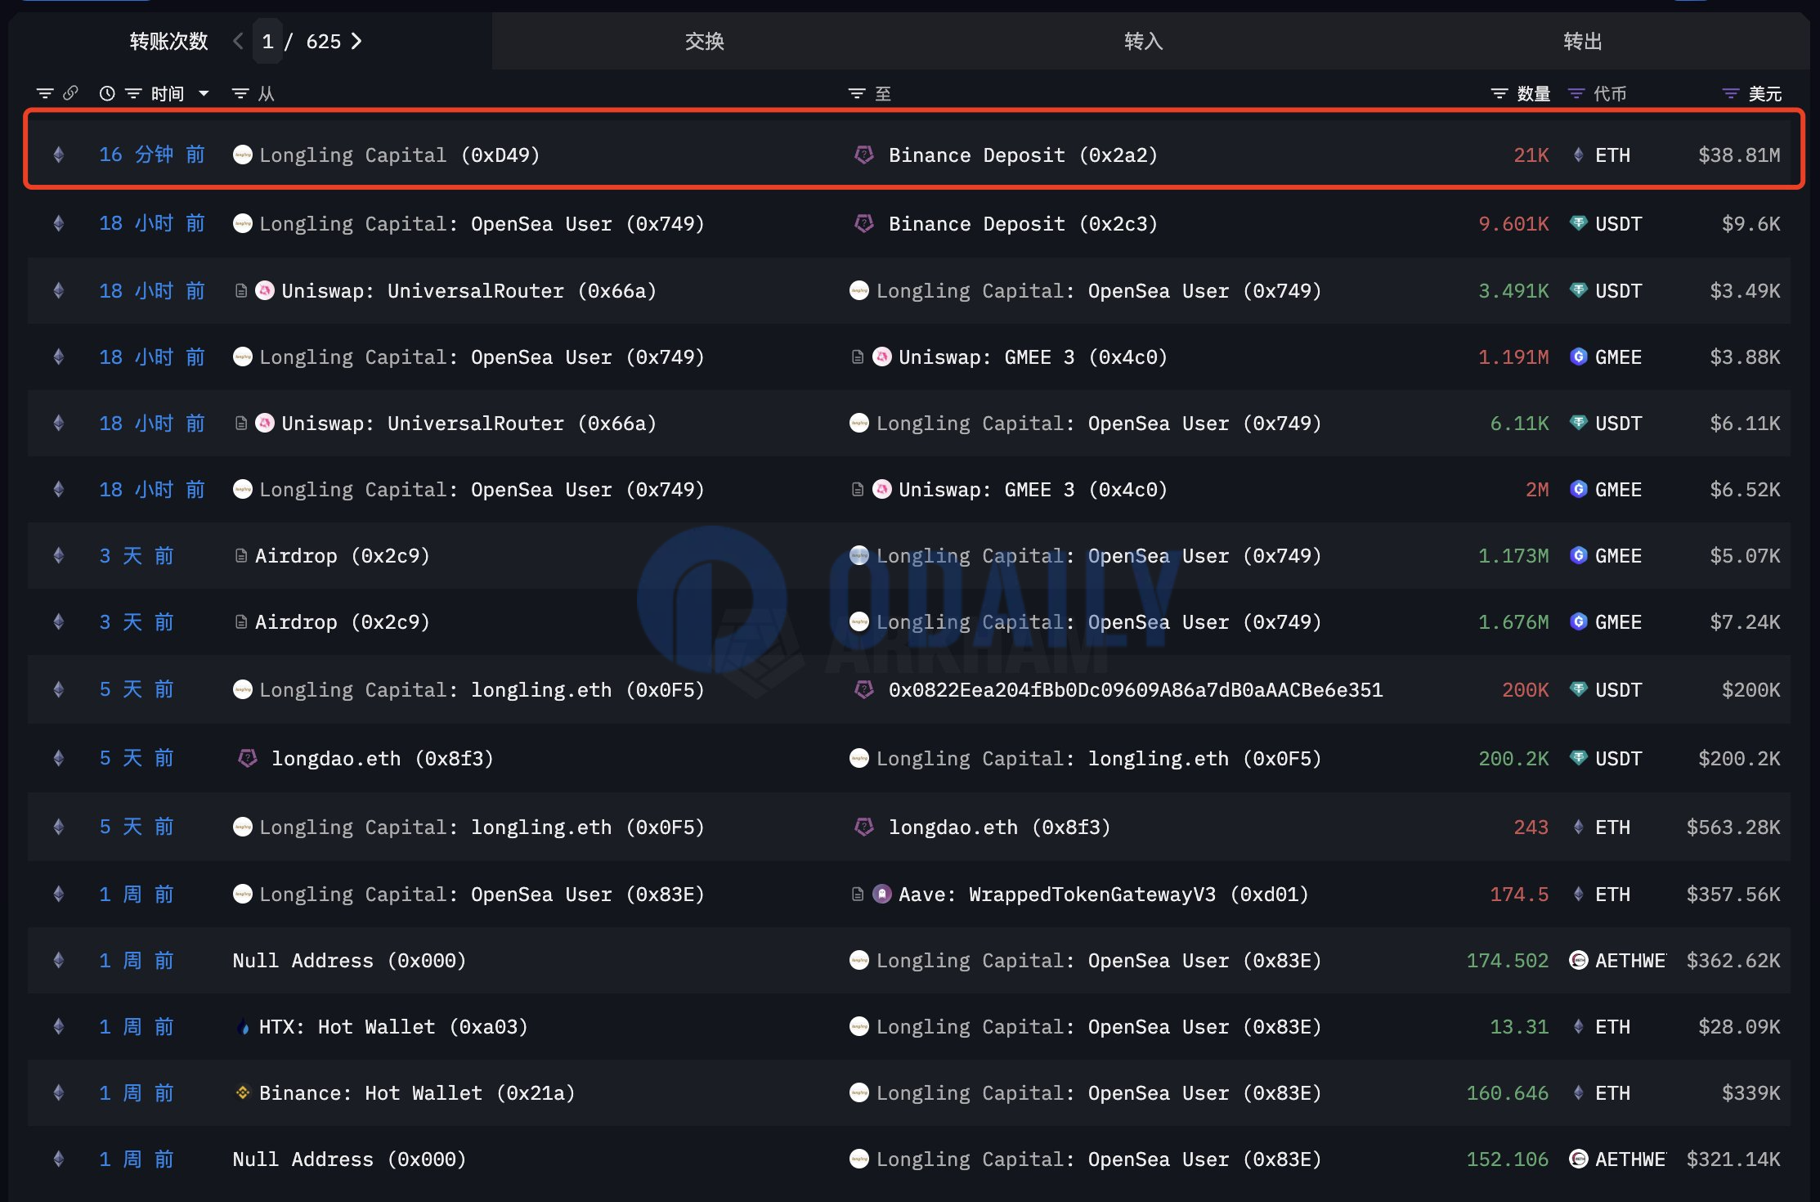Select the 转账次数 tab
The image size is (1820, 1202).
click(x=169, y=42)
